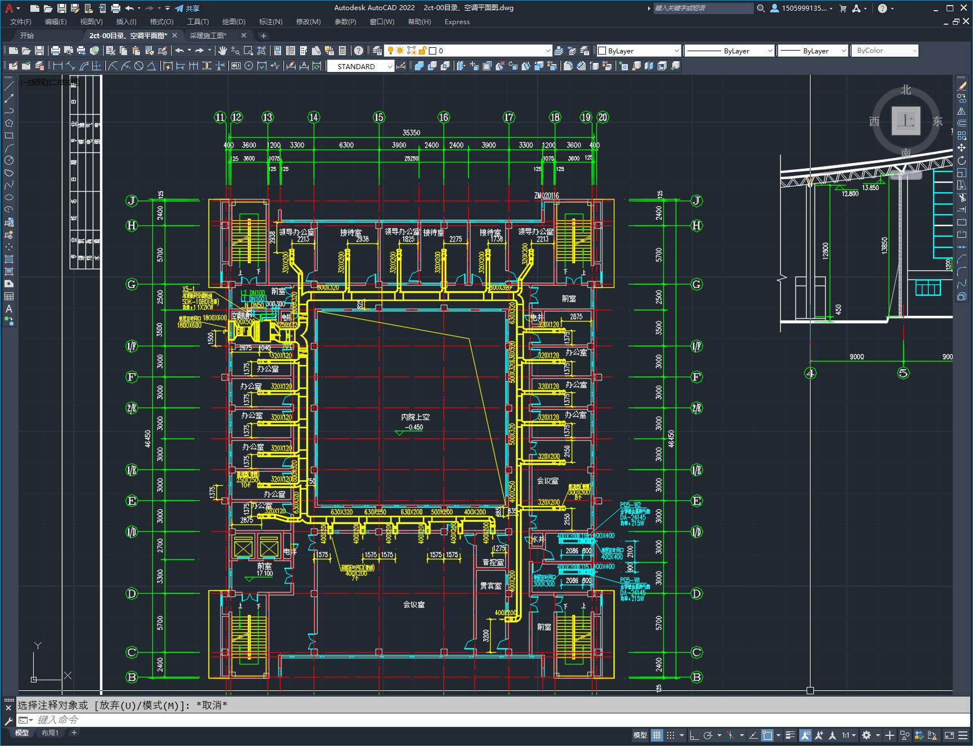Pick the Circle draw tool
The height and width of the screenshot is (746, 973).
8,160
